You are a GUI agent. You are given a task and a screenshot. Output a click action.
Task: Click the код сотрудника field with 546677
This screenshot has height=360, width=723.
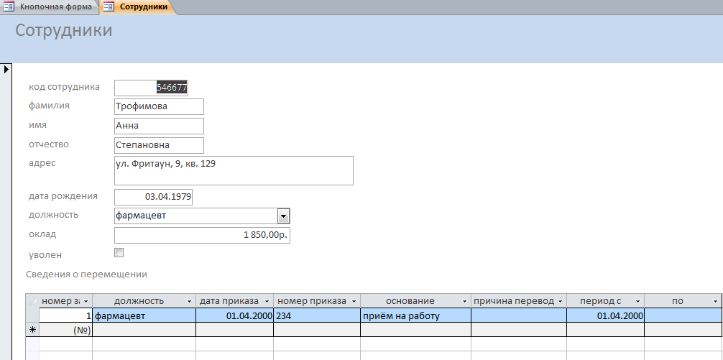click(151, 88)
